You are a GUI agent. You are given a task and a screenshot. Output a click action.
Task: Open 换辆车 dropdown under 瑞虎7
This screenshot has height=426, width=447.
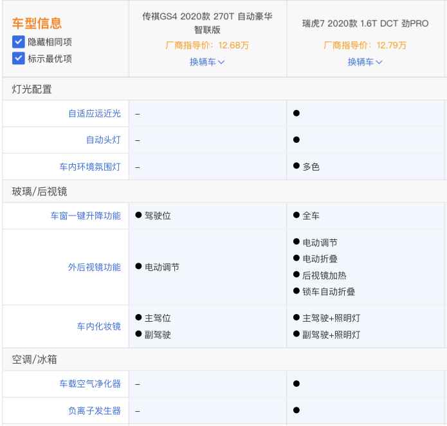tap(365, 62)
